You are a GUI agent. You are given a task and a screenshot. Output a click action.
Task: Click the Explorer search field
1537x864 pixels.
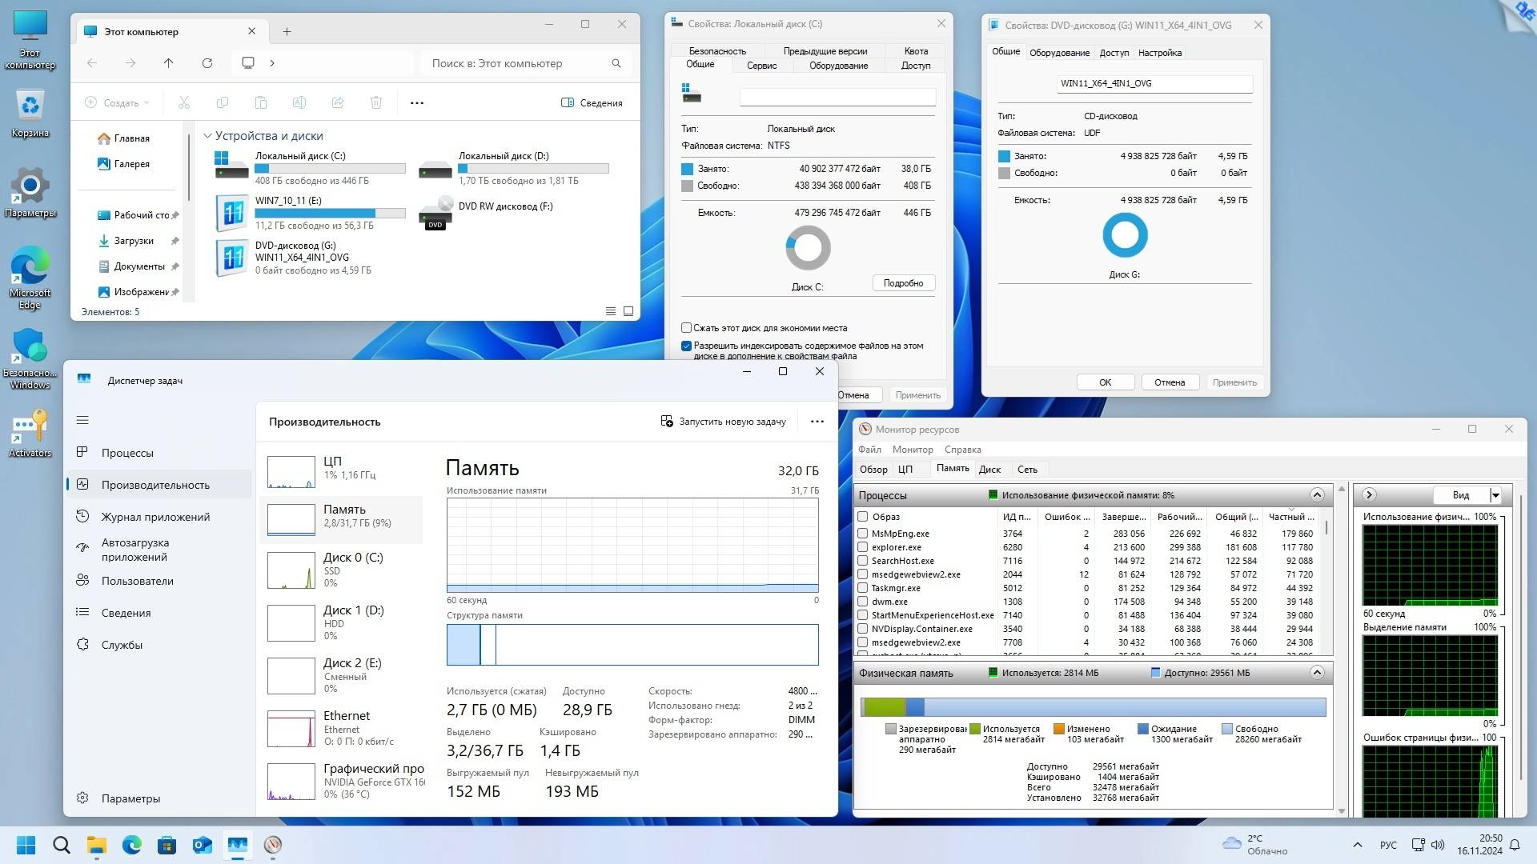[x=520, y=62]
